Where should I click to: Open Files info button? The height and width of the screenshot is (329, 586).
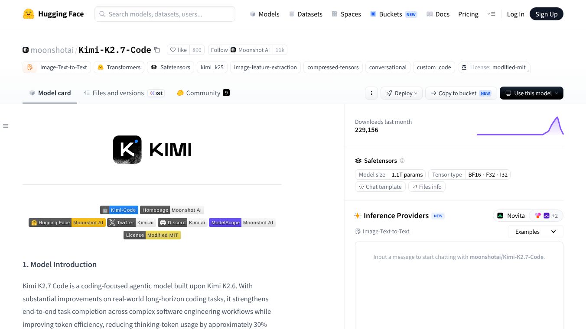coord(427,187)
